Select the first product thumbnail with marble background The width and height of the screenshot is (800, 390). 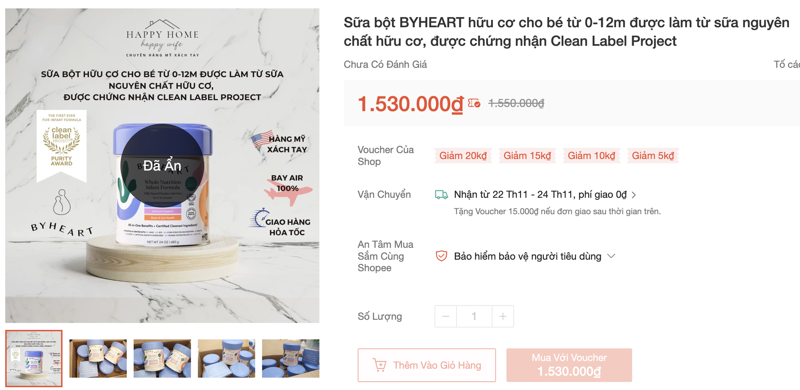[34, 358]
